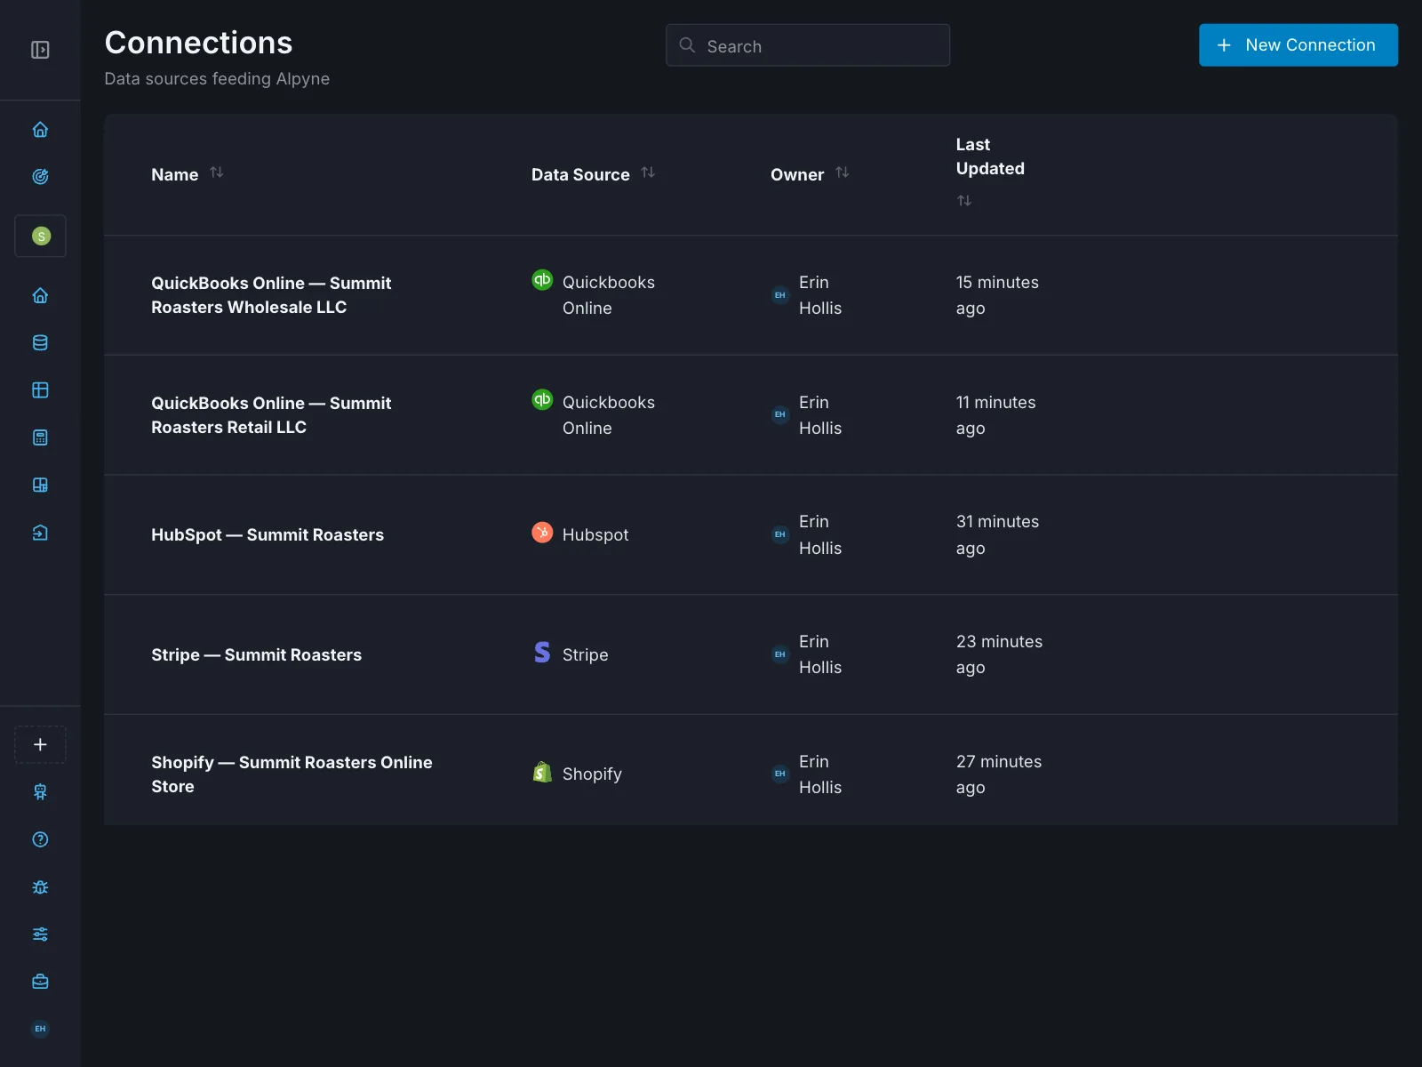Open the briefcase icon in sidebar
Viewport: 1422px width, 1067px height.
40,982
